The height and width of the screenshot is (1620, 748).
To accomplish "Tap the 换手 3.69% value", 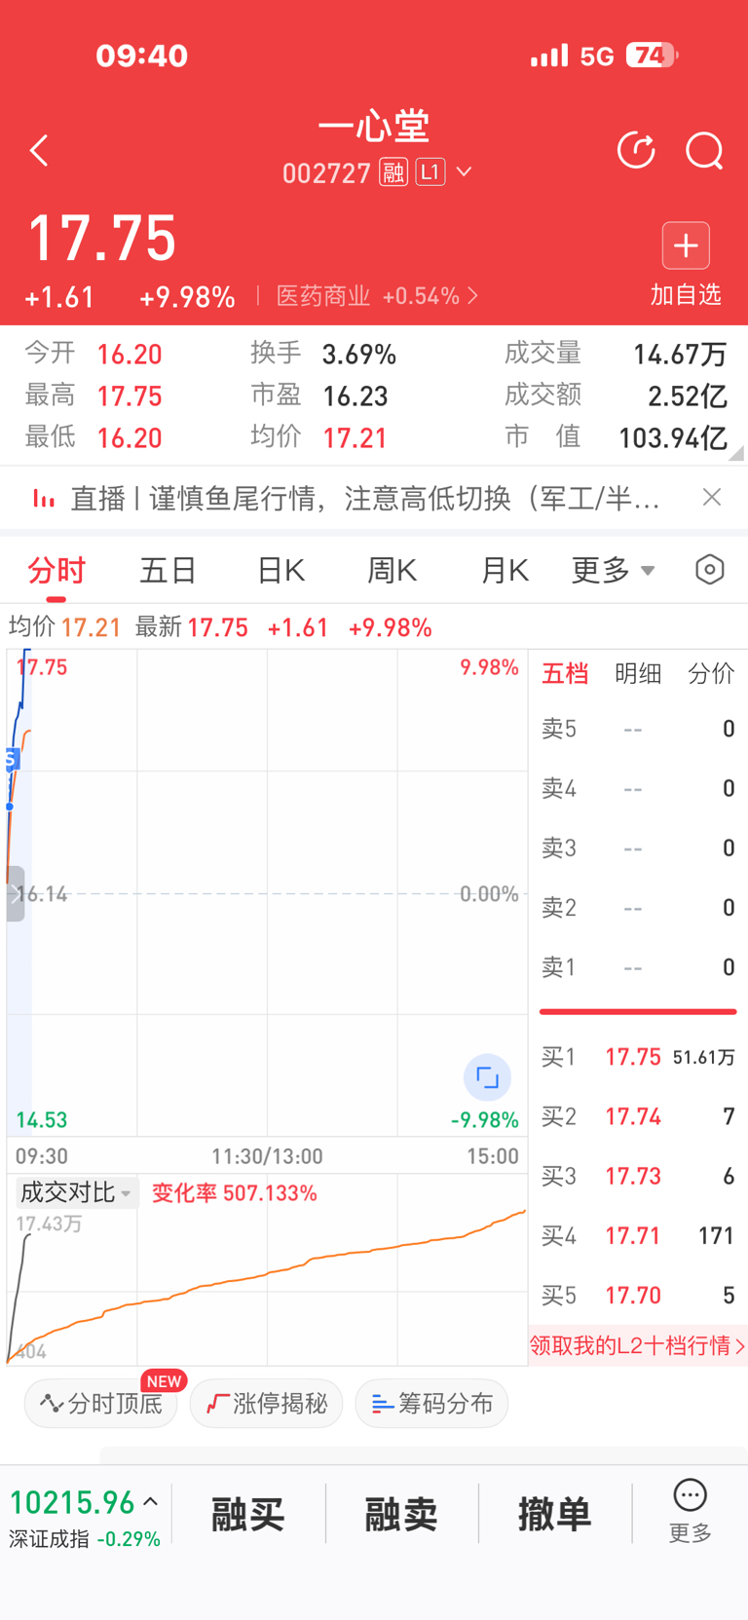I will [x=359, y=355].
